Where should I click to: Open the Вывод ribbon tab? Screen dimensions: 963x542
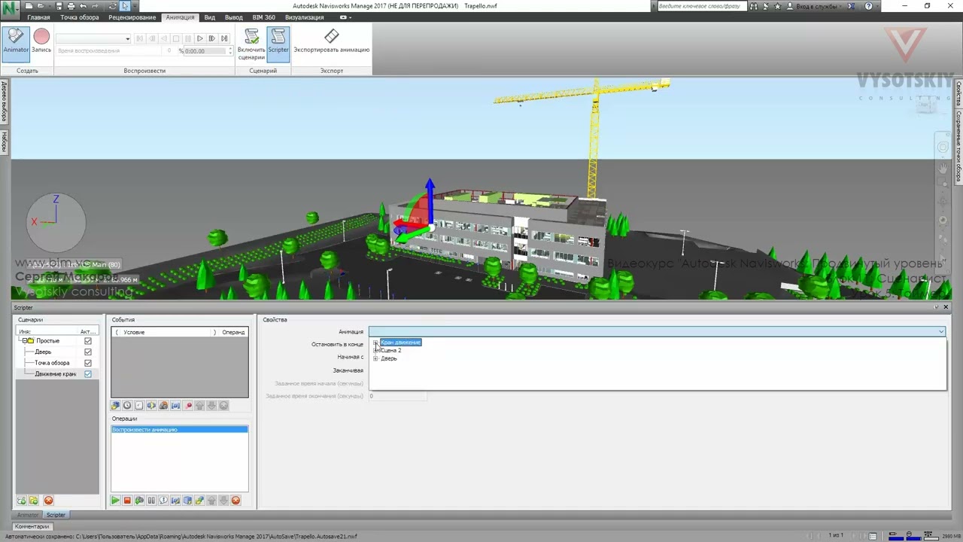click(234, 17)
